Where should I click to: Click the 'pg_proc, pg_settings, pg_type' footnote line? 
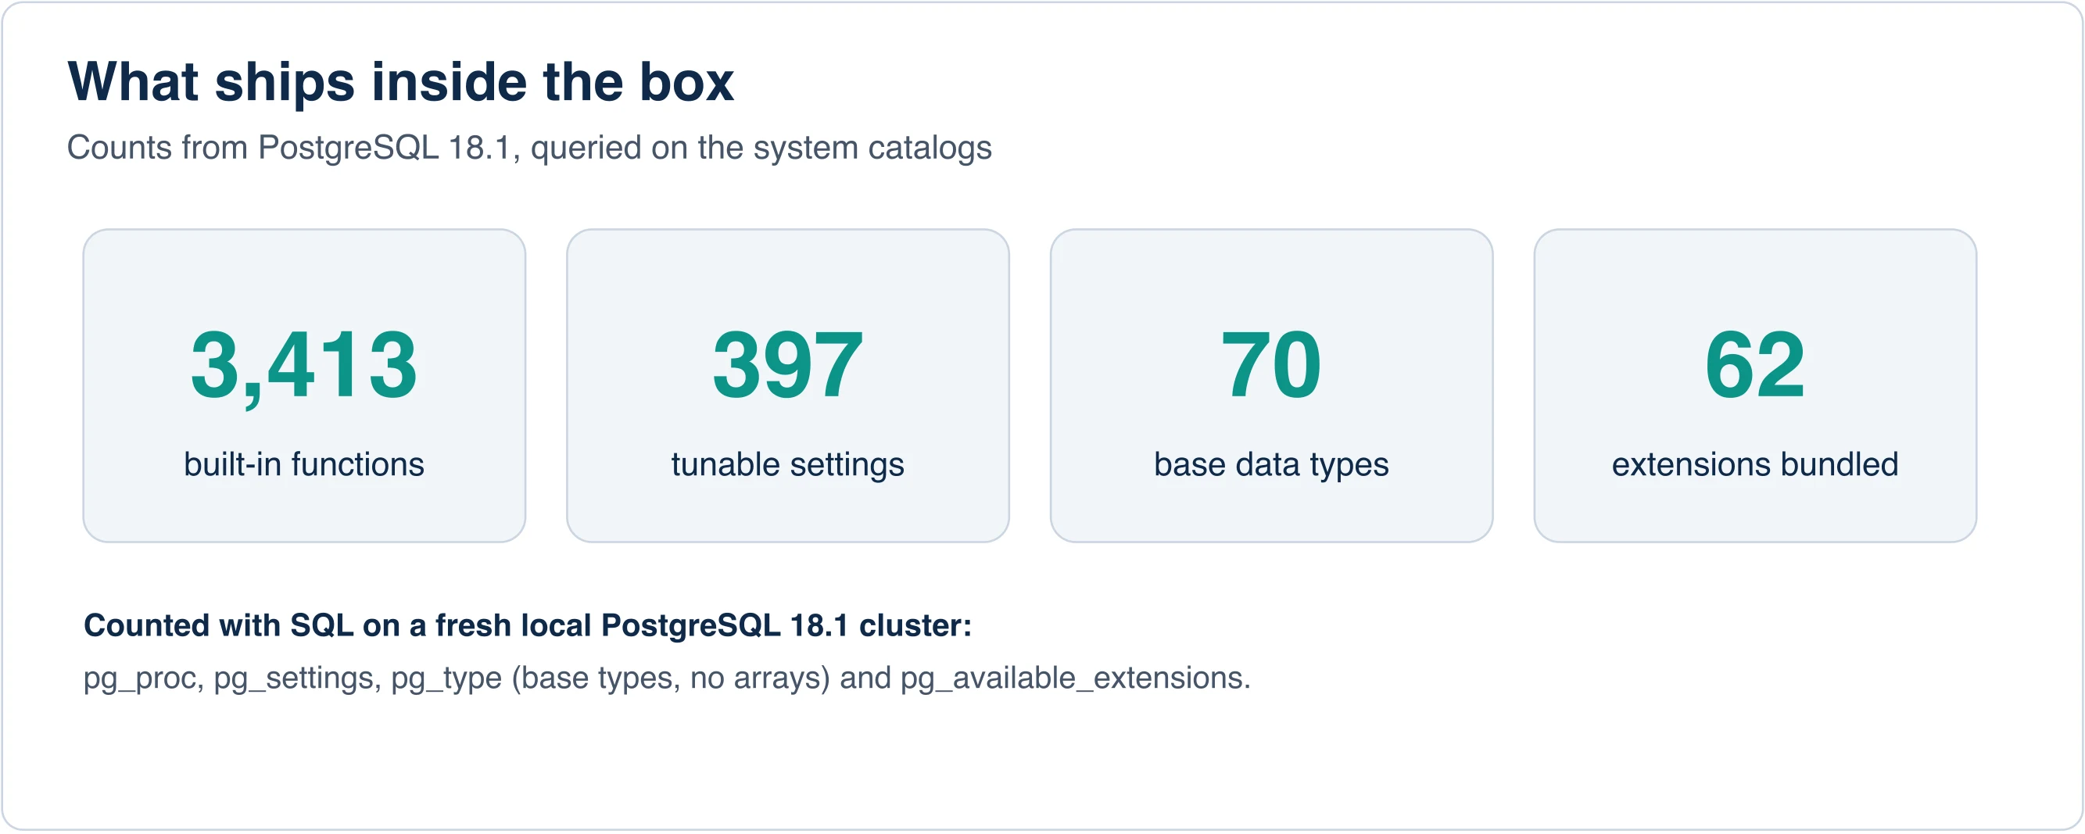click(x=667, y=678)
